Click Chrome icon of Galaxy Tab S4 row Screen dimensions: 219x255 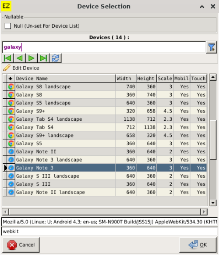(x=11, y=127)
